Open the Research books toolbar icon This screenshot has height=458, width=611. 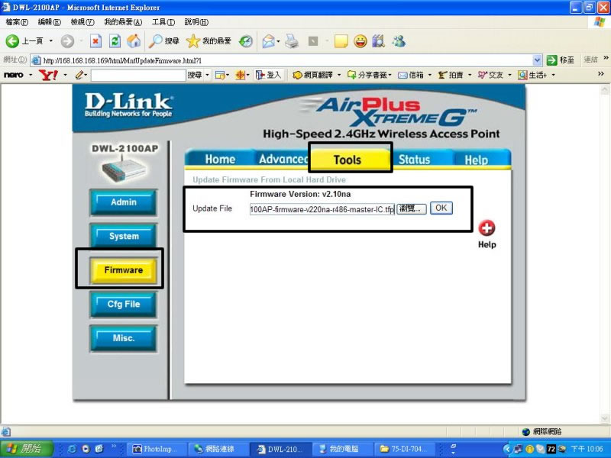point(378,41)
